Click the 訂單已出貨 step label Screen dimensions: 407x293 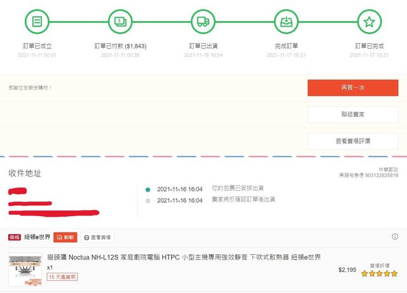coord(203,46)
